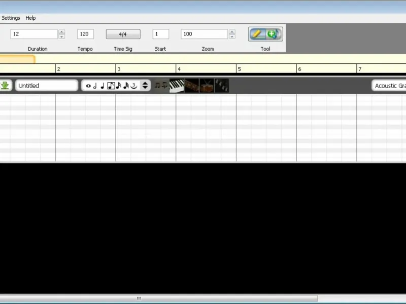Select the pencil draw tool
This screenshot has height=304, width=406.
tap(257, 34)
